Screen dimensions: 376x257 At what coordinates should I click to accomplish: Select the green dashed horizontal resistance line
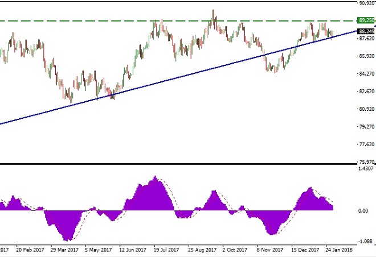click(x=179, y=21)
